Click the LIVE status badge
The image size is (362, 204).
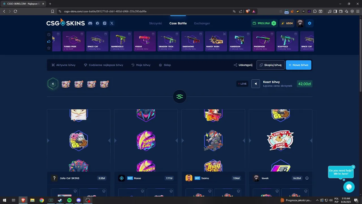pyautogui.click(x=242, y=84)
